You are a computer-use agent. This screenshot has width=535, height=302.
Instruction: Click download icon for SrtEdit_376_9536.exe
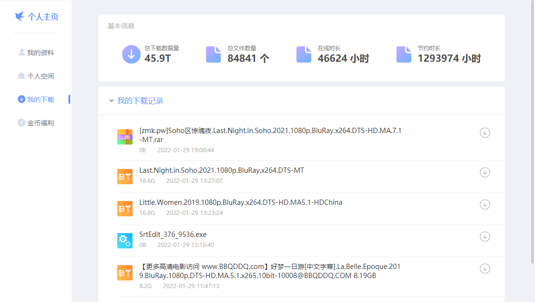(485, 236)
